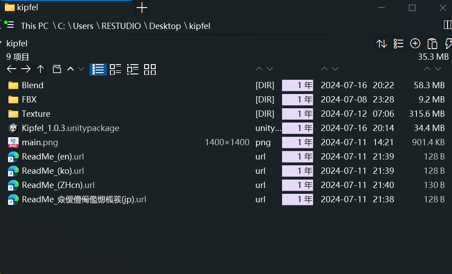452x274 pixels.
Task: Switch to the highlighted details list view
Action: (98, 69)
